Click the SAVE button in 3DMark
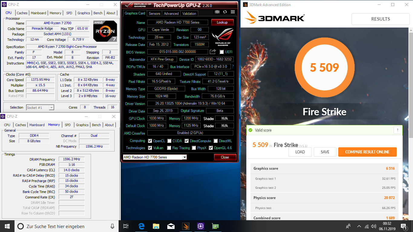 (325, 152)
